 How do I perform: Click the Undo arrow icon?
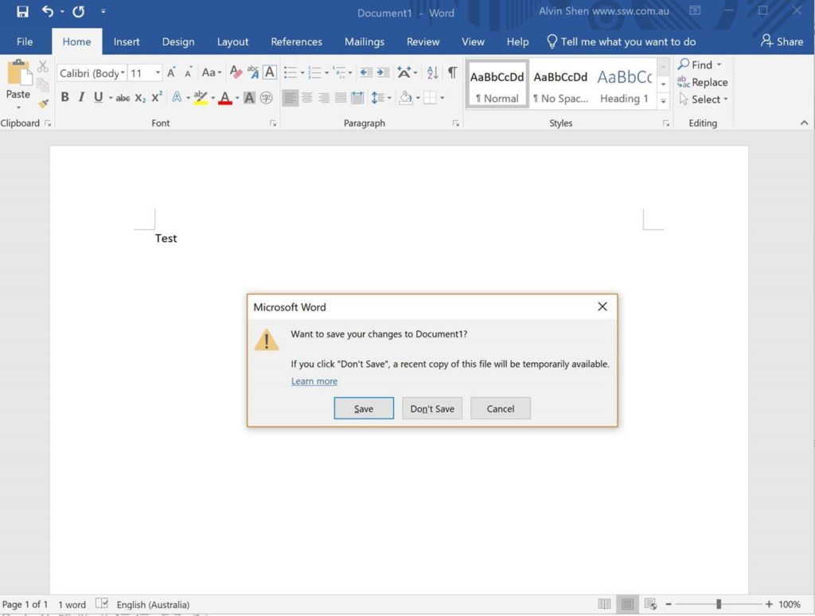tap(48, 12)
